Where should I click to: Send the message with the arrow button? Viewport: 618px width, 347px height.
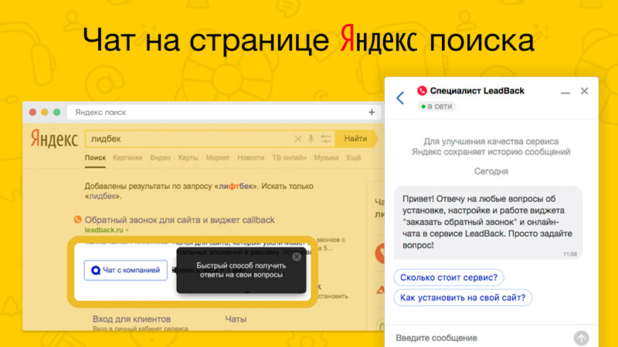(x=581, y=338)
